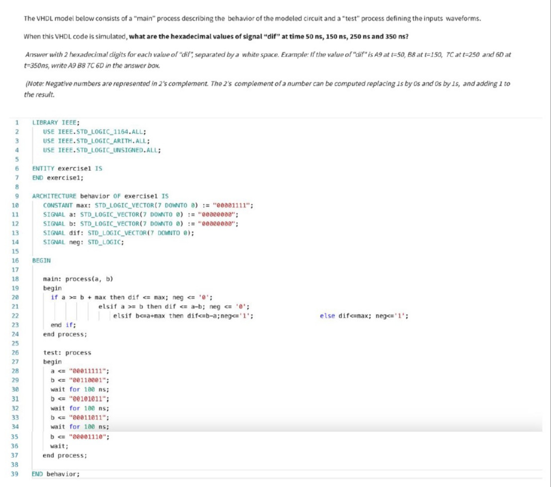Viewport: 551px width, 487px height.
Task: Click the 'end if;' line
Action: [63, 325]
